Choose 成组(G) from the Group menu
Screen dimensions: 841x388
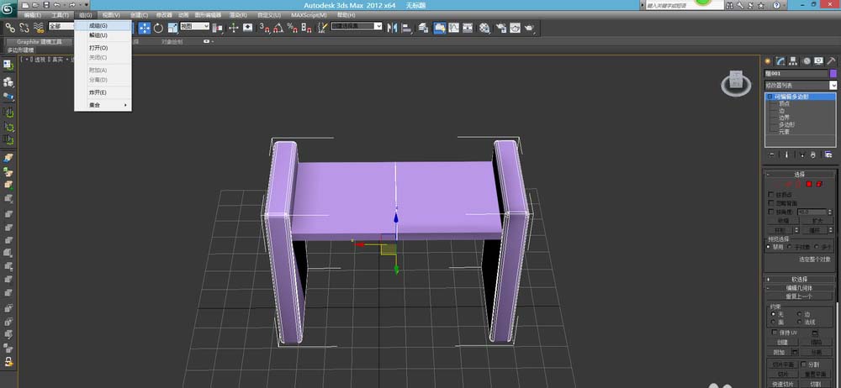(x=103, y=26)
